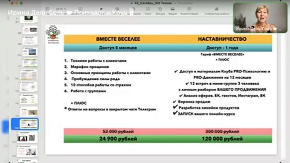Click the crossed-out '300 000 рублей' price

pos(222,131)
